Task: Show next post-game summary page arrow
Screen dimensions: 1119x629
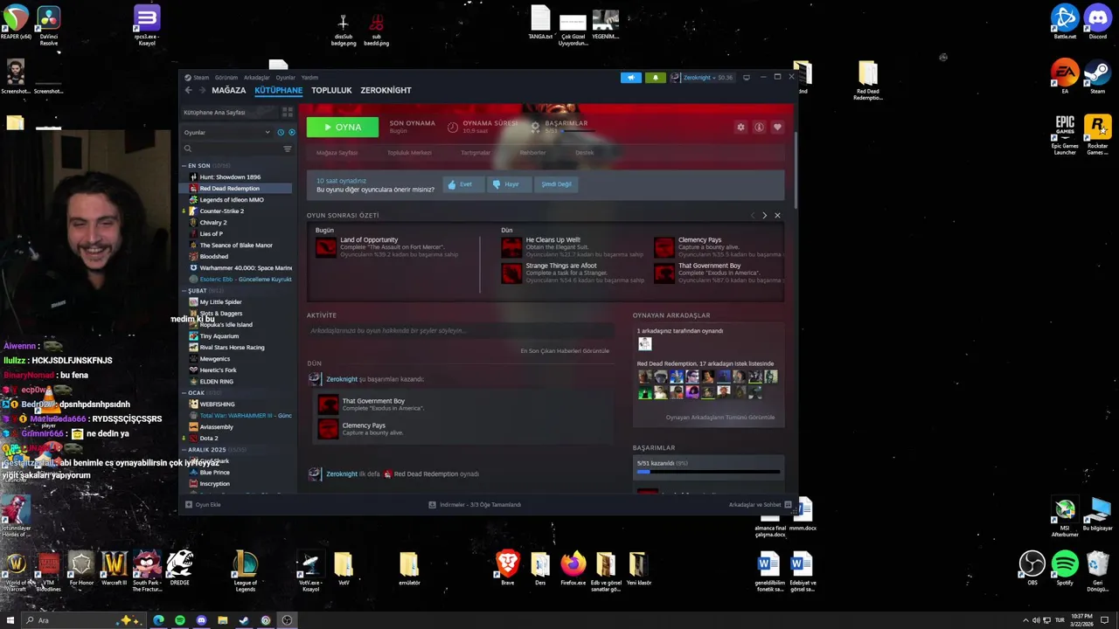Action: pyautogui.click(x=764, y=215)
